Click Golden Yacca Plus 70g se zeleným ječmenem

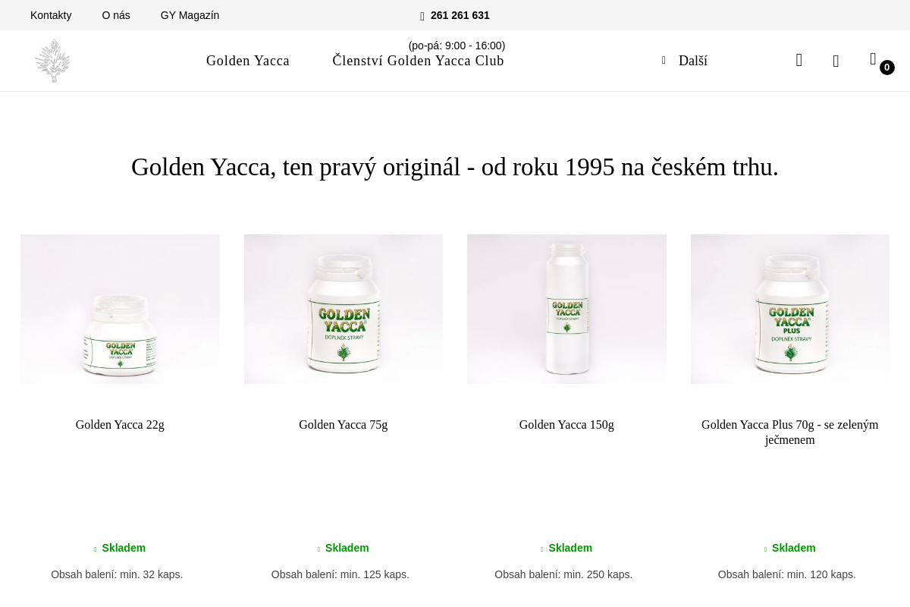point(790,432)
